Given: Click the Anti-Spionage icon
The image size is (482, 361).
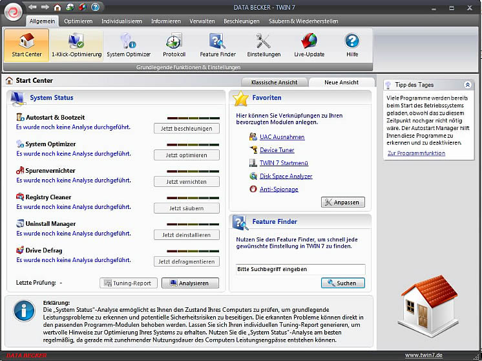Looking at the screenshot, I should click(x=253, y=189).
